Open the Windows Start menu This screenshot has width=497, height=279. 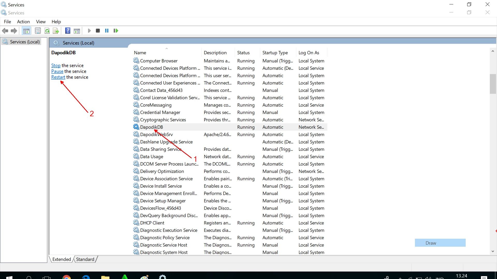[x=9, y=277]
